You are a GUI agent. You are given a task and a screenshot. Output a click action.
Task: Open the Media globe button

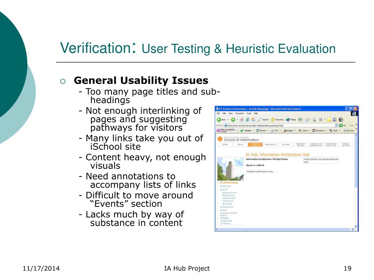(x=291, y=120)
